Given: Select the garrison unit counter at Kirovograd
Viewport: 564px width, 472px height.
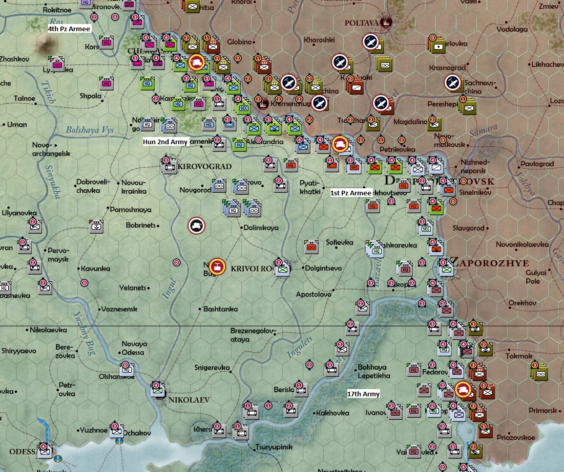Looking at the screenshot, I should tap(170, 166).
